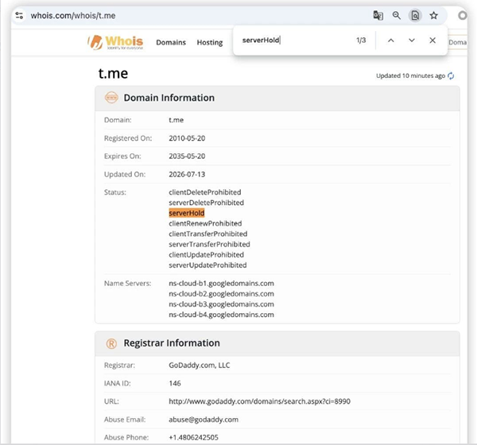Refresh the whois record data

pos(451,75)
